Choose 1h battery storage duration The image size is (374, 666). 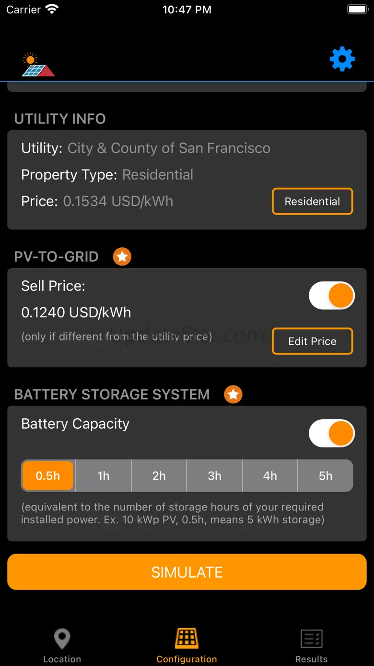point(104,476)
